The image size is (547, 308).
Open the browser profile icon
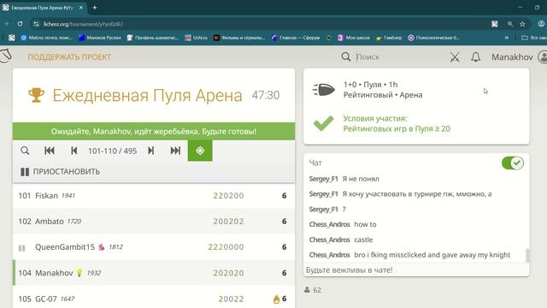(x=541, y=24)
